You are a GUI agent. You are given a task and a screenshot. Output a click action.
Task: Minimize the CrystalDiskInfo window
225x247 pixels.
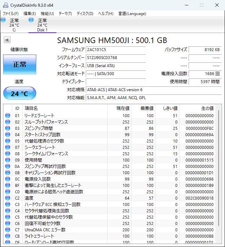coord(187,5)
